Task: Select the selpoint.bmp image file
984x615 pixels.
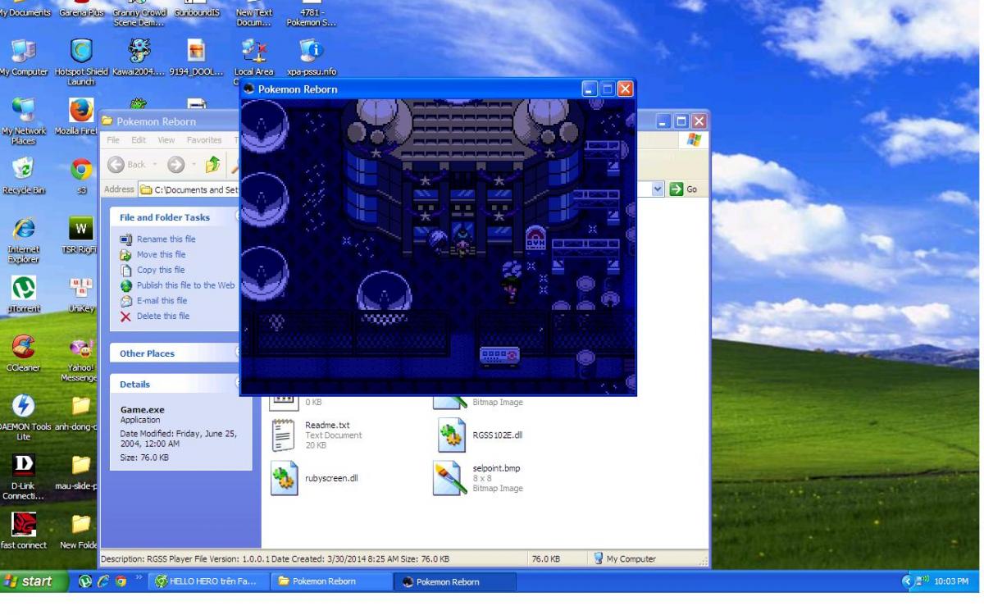Action: pos(450,477)
